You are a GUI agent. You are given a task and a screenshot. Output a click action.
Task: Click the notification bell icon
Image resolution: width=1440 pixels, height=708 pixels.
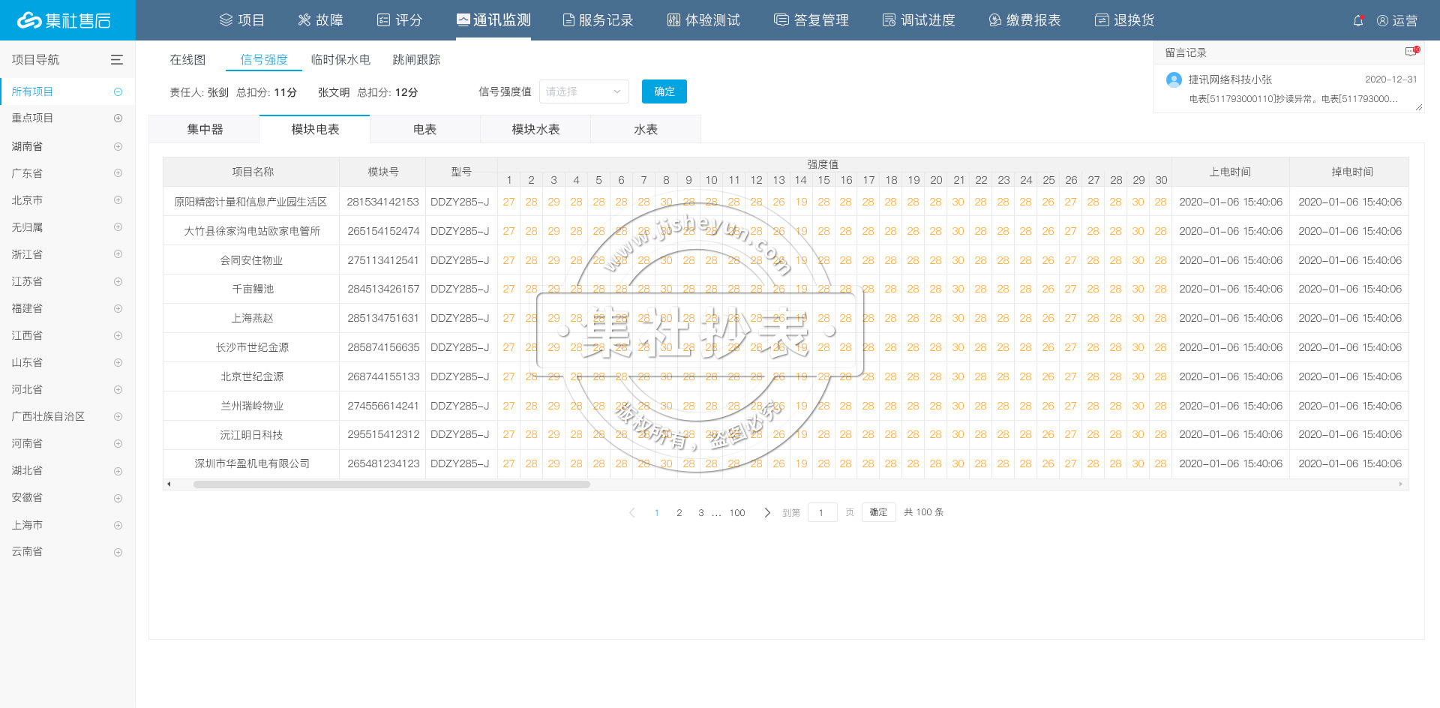point(1358,21)
